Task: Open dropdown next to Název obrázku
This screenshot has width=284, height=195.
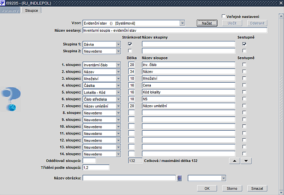Action: (224, 178)
